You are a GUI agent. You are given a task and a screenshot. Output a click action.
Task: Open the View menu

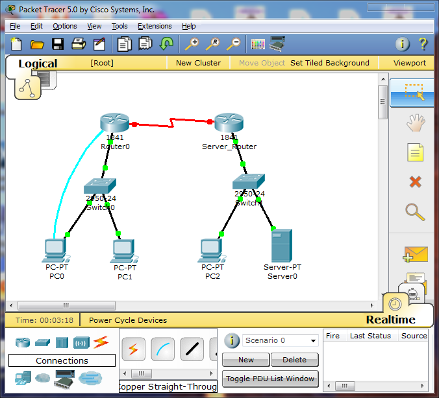tap(94, 27)
